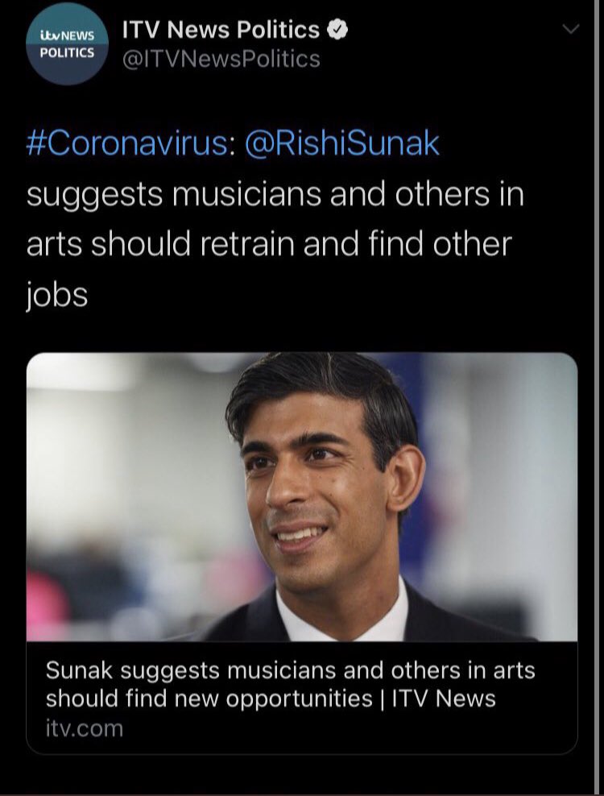Open headline "Sunak suggests musicians and others in arts"
Image resolution: width=604 pixels, height=796 pixels.
click(x=290, y=670)
